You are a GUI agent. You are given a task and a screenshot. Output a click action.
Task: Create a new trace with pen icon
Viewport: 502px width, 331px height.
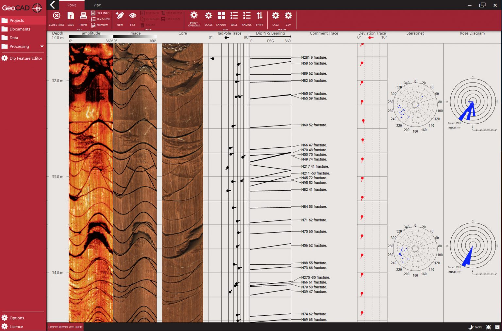(x=120, y=16)
